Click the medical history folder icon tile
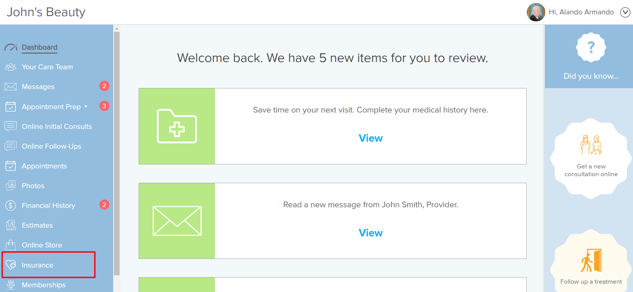This screenshot has height=292, width=633. pyautogui.click(x=177, y=126)
